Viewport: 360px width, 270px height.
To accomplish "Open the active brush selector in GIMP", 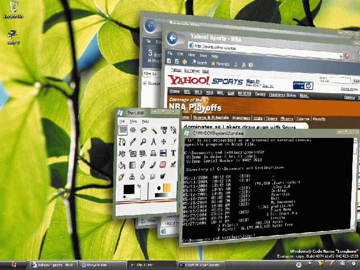I will click(159, 188).
